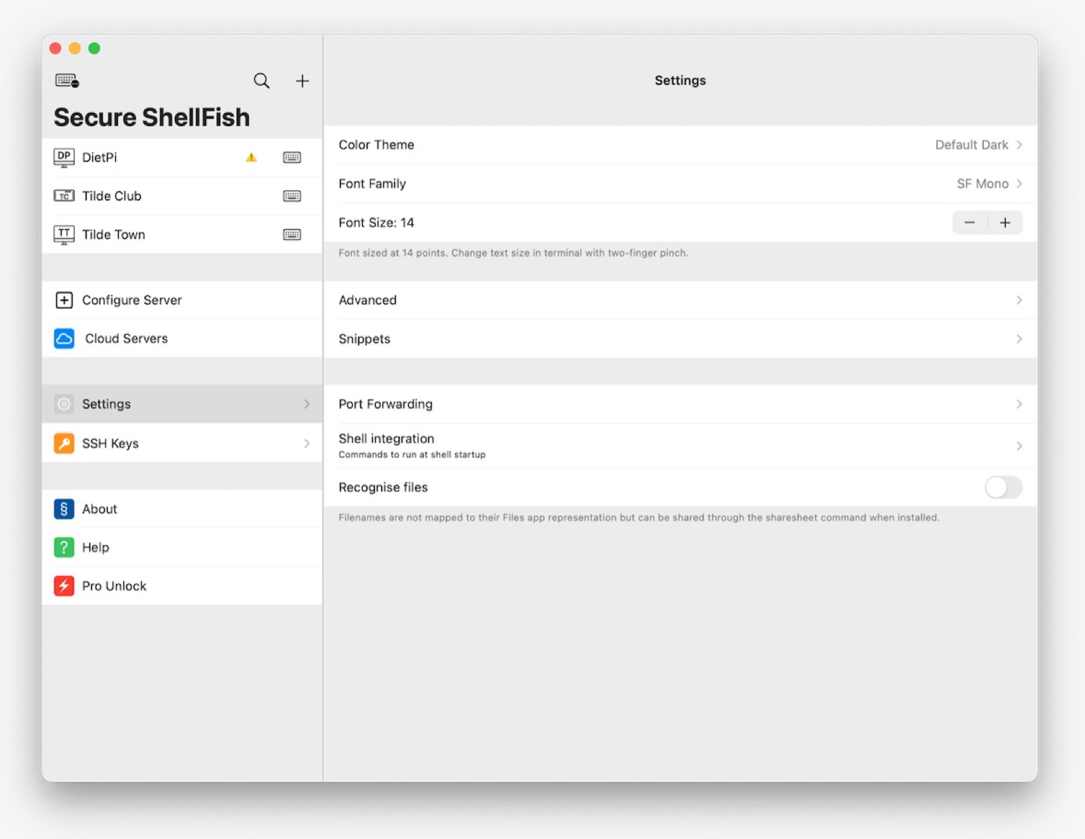Viewport: 1085px width, 839px height.
Task: Click the red Pro Unlock lightning icon
Action: point(64,586)
